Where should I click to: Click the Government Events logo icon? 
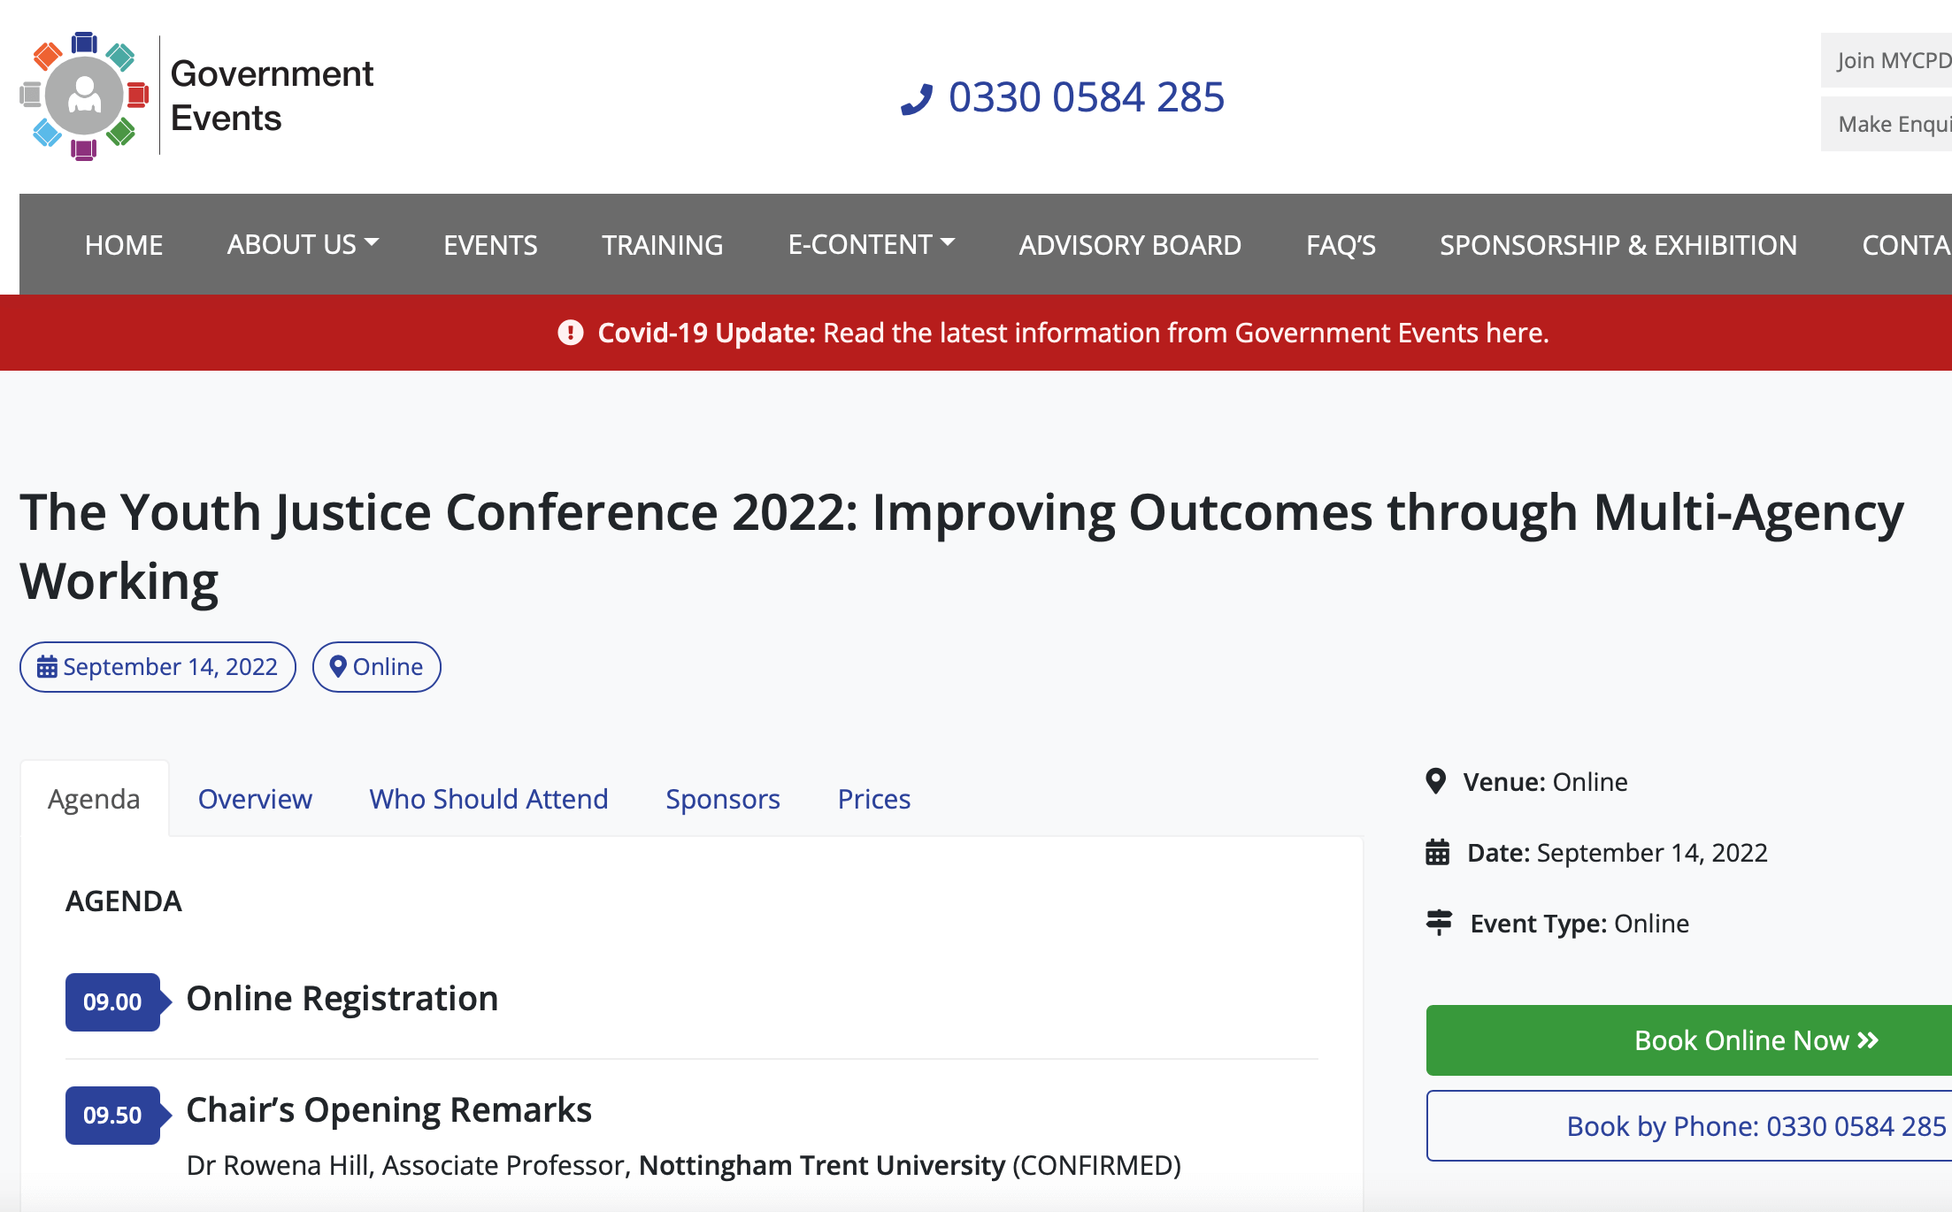(x=84, y=96)
